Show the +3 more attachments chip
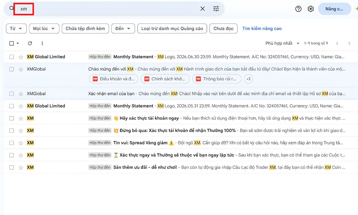Screen dimensions: 358x215 click(248, 79)
